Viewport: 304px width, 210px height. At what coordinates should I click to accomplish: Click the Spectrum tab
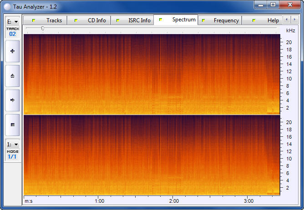pyautogui.click(x=178, y=20)
